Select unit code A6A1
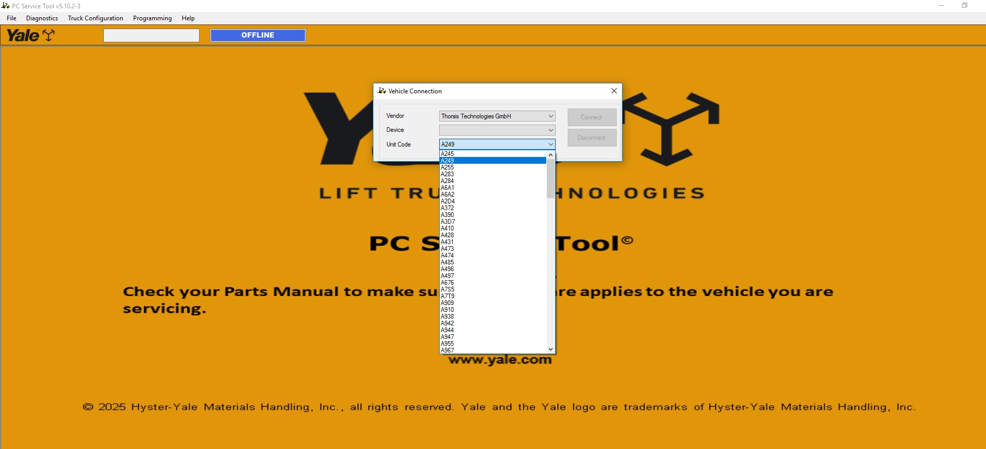 pyautogui.click(x=493, y=188)
